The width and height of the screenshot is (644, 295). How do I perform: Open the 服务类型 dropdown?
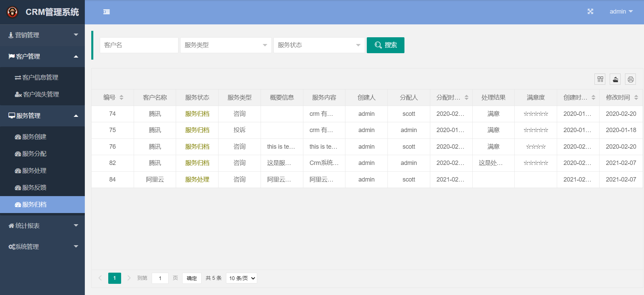(x=226, y=45)
